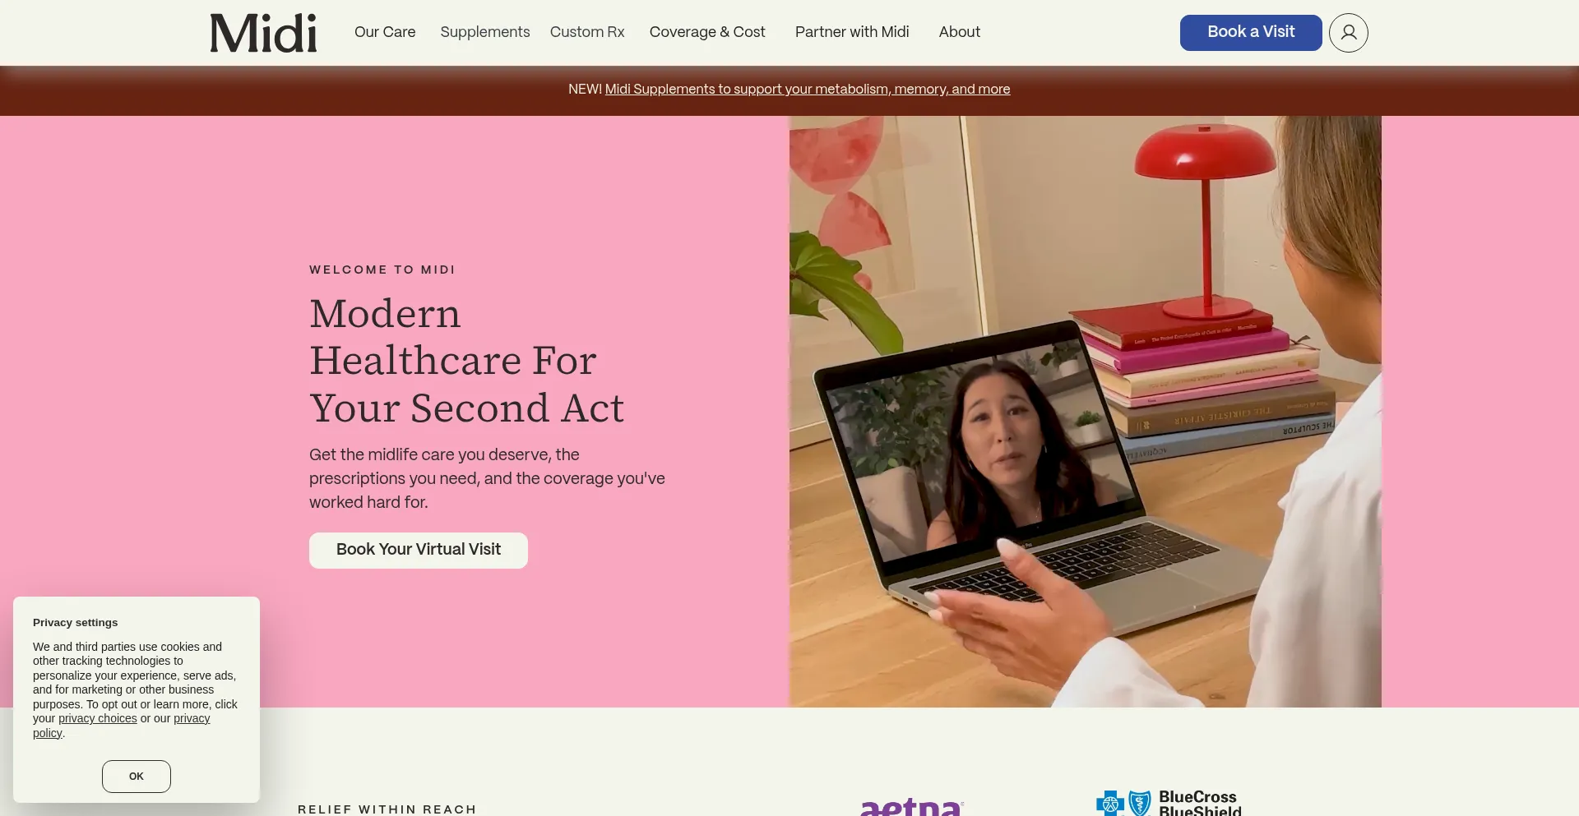Open the Midi Supplements announcement banner link
The height and width of the screenshot is (816, 1579).
808,89
